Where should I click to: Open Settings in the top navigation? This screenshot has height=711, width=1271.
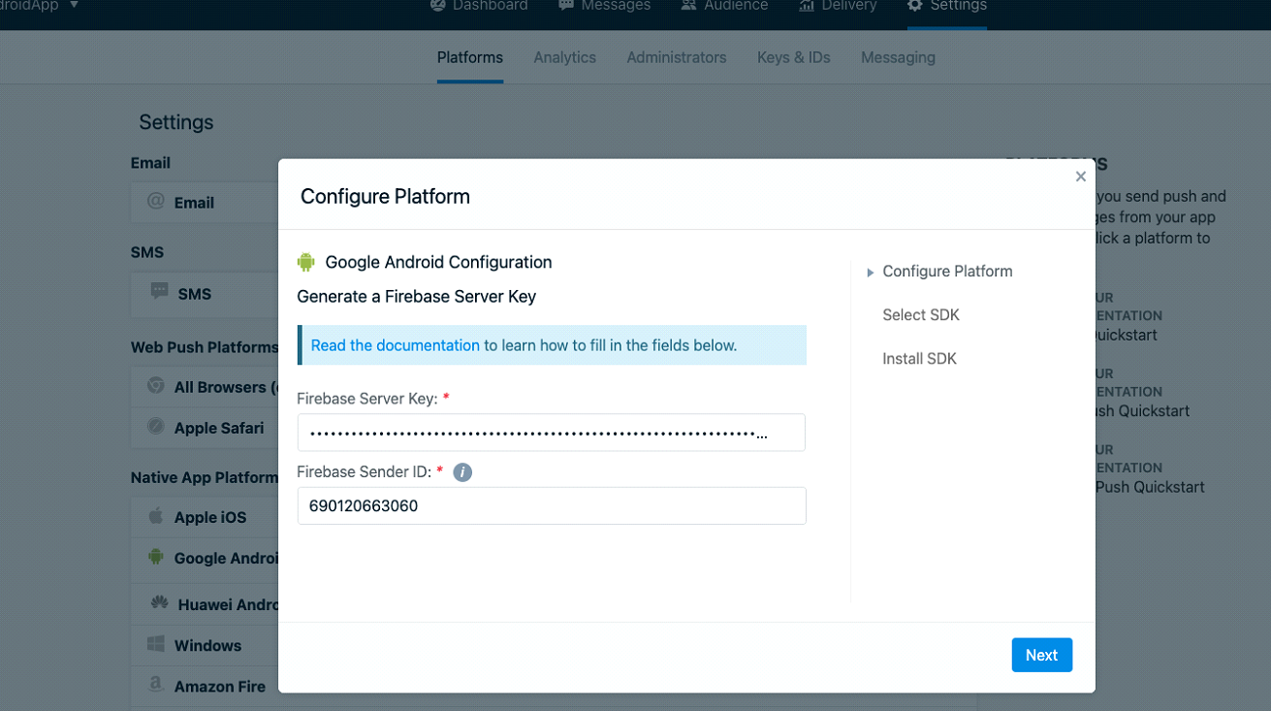[946, 7]
